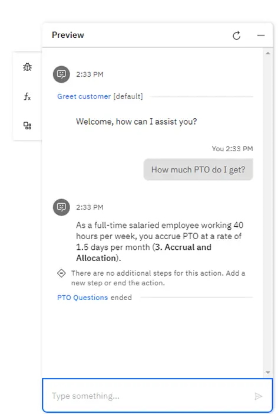Viewport: 278px width, 414px height.
Task: Open the variables fx icon
Action: click(x=27, y=96)
